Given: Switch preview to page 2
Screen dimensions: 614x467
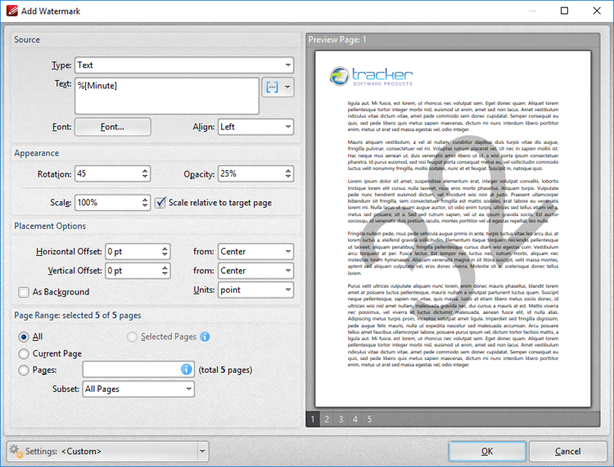Looking at the screenshot, I should click(327, 420).
